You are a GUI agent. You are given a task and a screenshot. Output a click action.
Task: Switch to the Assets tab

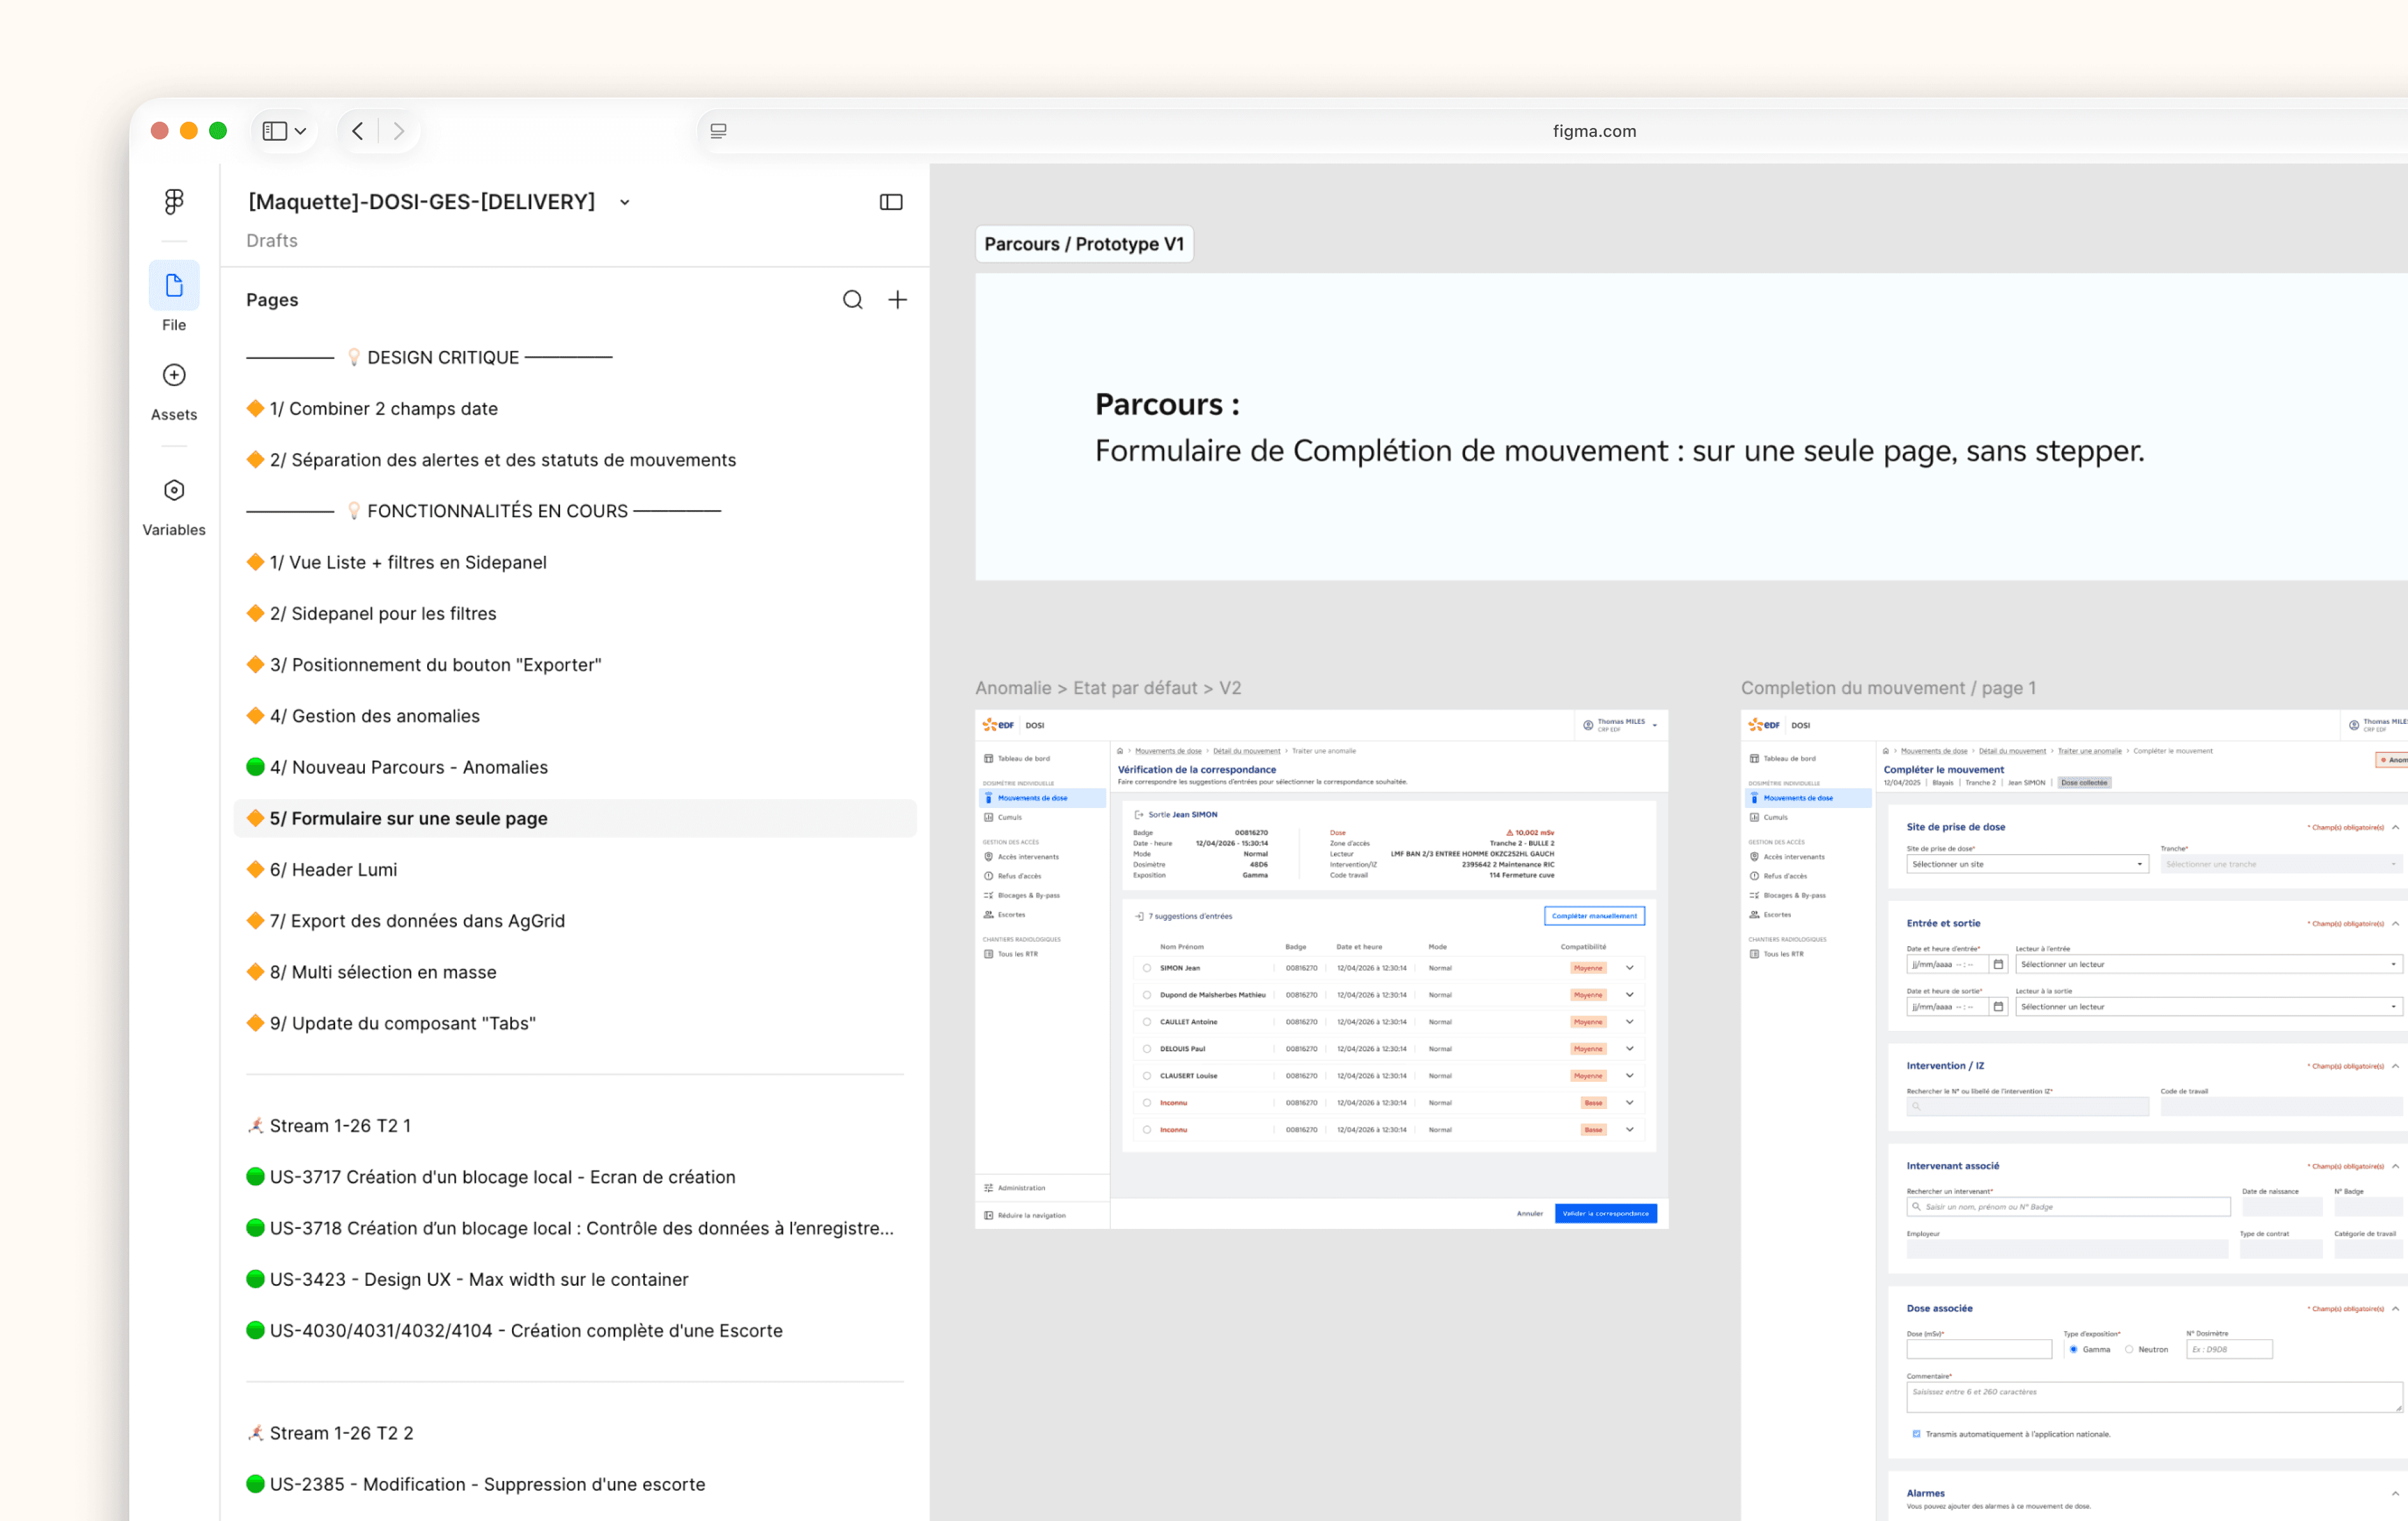click(174, 392)
